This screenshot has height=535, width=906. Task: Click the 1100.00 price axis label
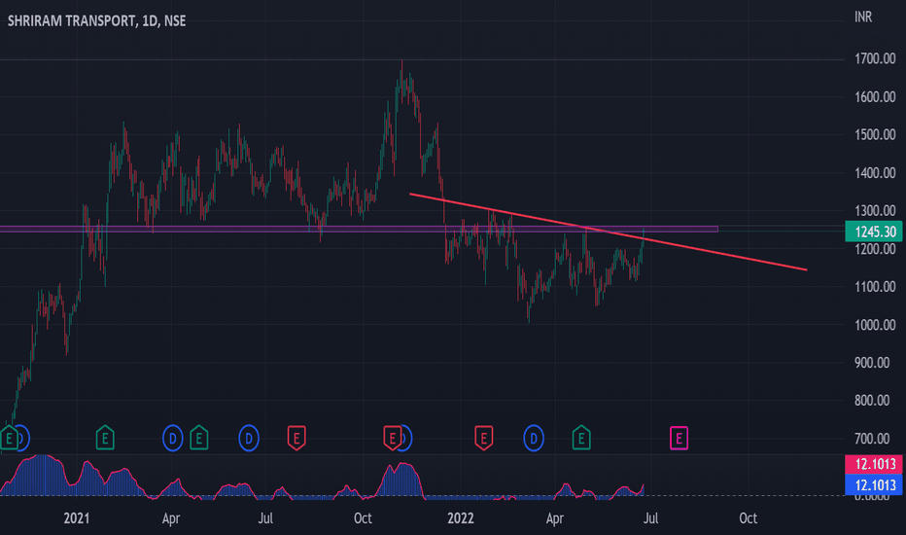click(875, 286)
